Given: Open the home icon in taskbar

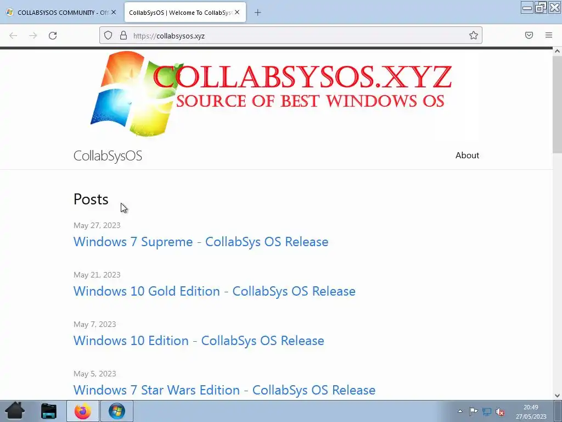Looking at the screenshot, I should pyautogui.click(x=15, y=411).
